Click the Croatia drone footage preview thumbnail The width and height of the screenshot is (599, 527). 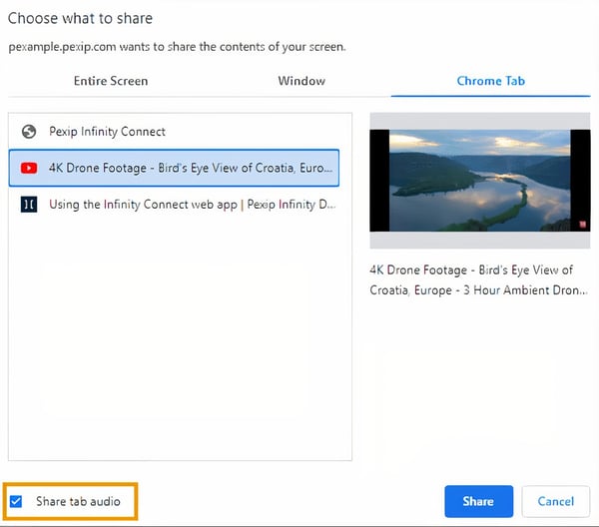pyautogui.click(x=480, y=181)
